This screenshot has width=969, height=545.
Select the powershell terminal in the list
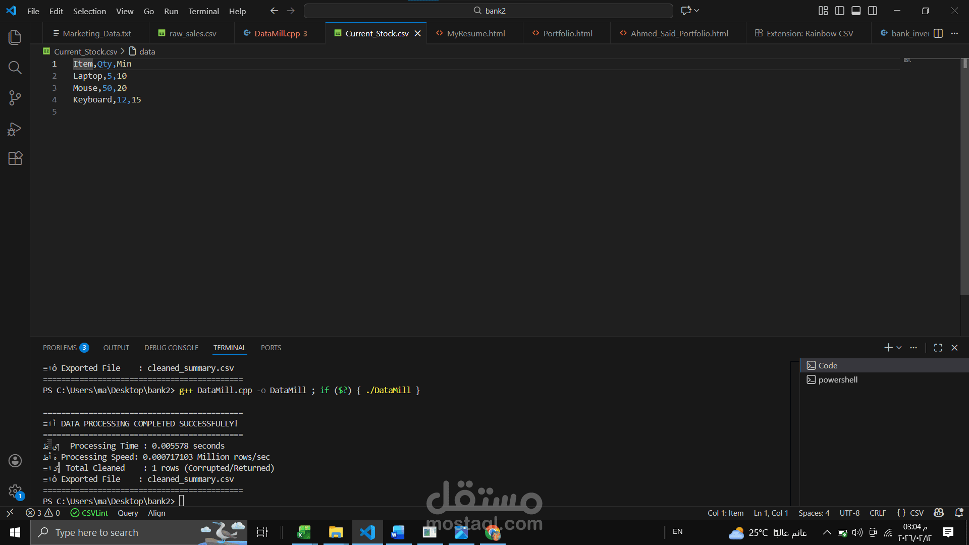[x=838, y=379]
